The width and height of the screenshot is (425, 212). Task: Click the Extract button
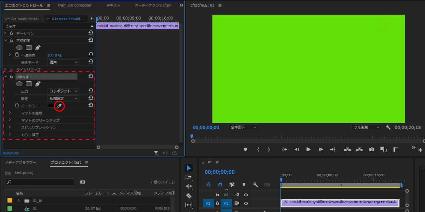tap(360, 149)
